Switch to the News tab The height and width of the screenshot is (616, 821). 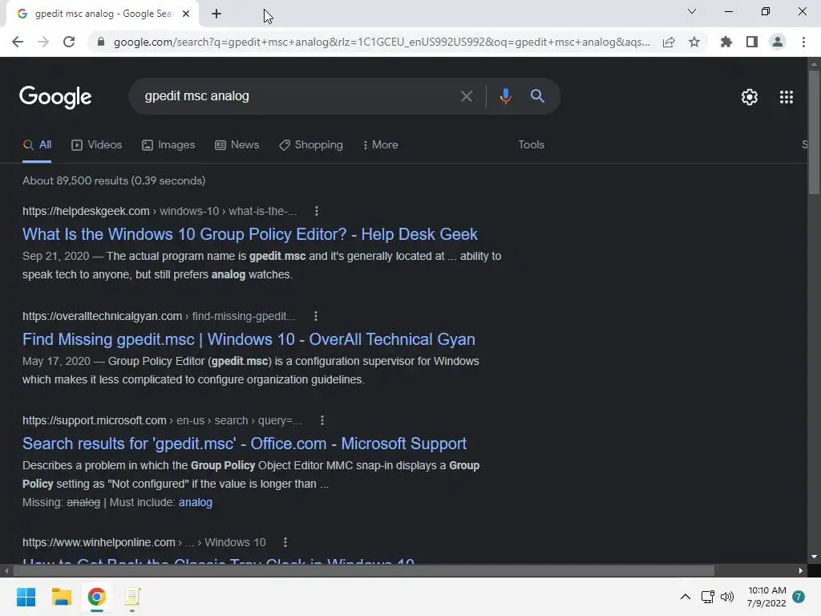(237, 145)
